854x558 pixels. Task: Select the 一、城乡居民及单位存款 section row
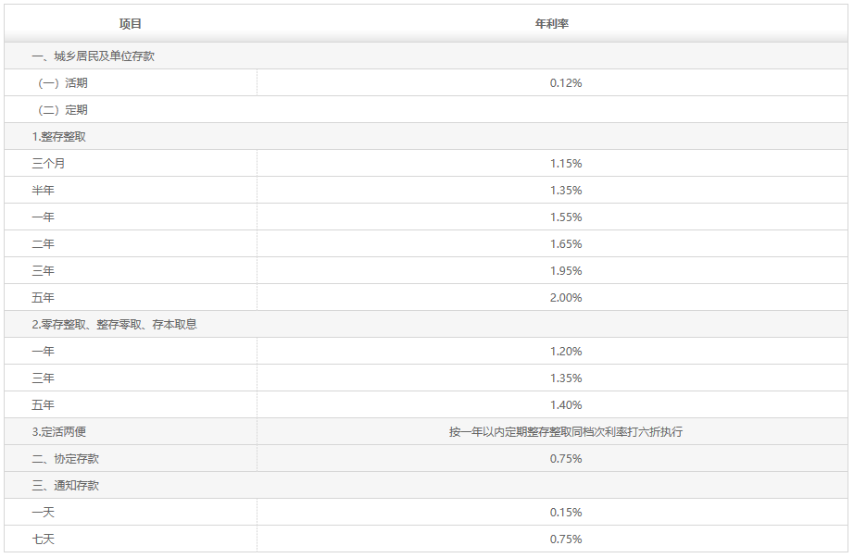(x=93, y=56)
